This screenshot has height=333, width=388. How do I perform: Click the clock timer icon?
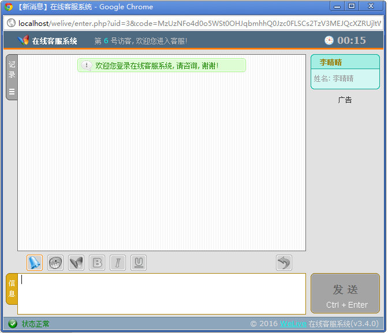pos(329,40)
